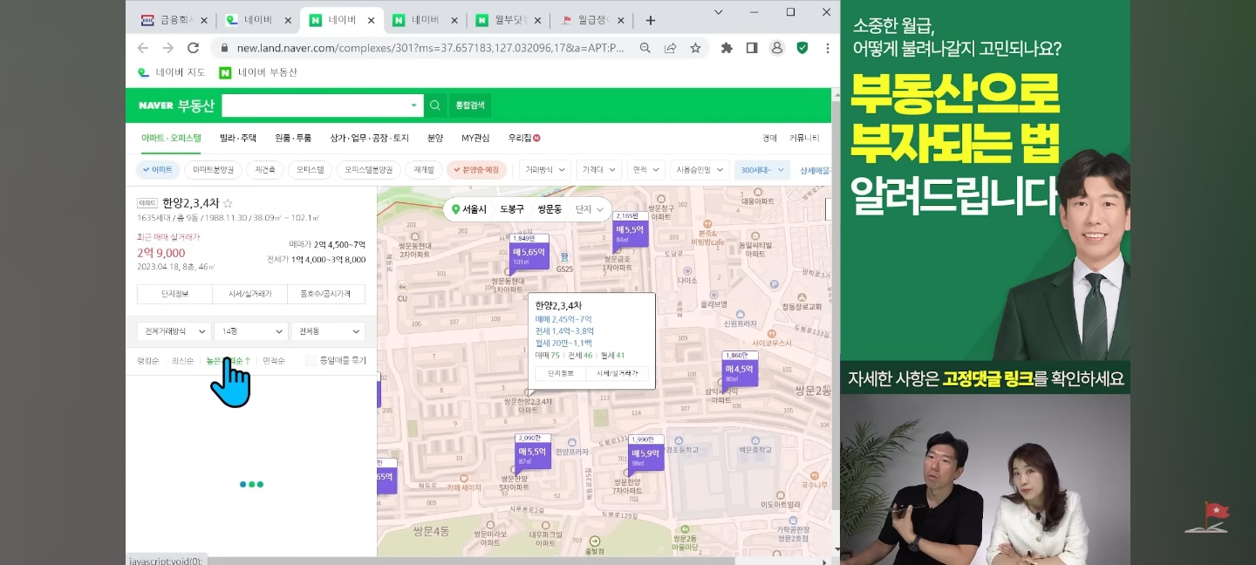Go back with the browser back arrow

(x=143, y=48)
